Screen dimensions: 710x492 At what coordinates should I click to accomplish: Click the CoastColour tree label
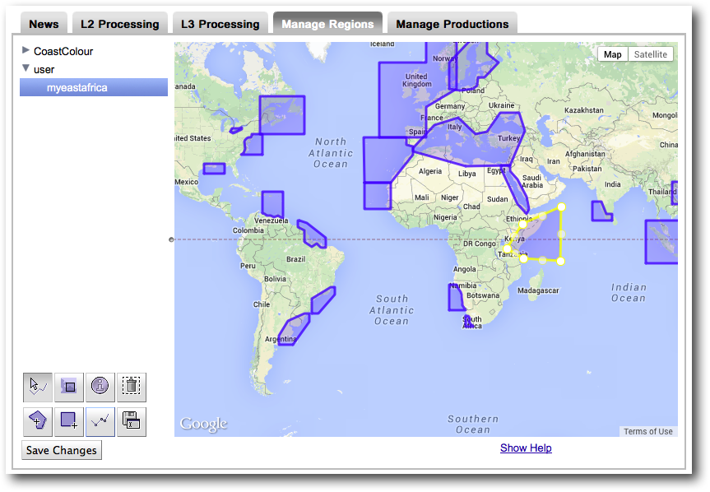tap(63, 51)
